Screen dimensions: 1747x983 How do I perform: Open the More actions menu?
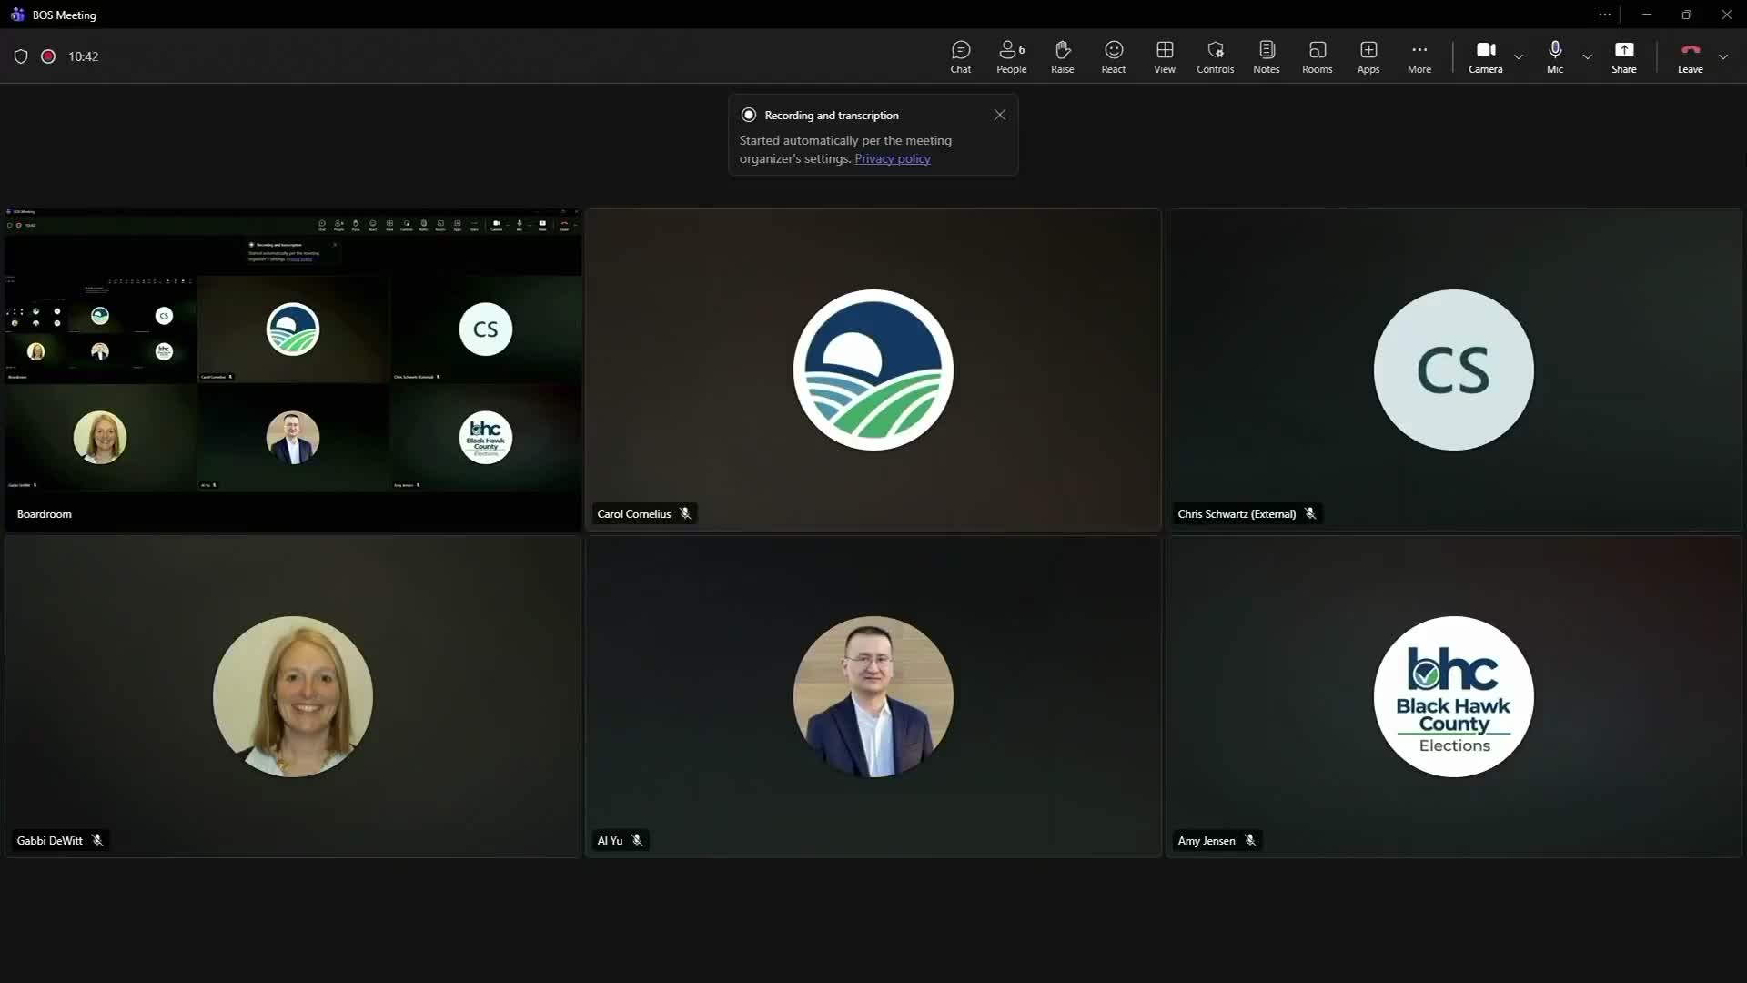1419,56
